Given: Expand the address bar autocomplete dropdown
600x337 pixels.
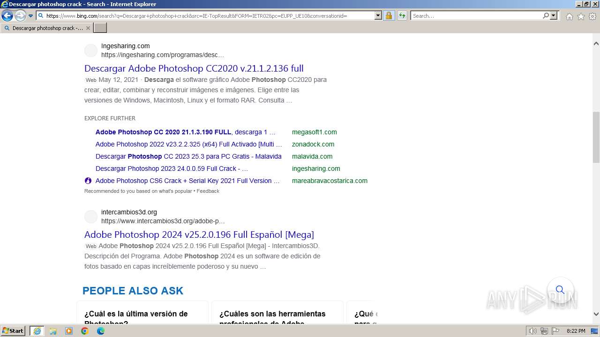Looking at the screenshot, I should click(378, 16).
